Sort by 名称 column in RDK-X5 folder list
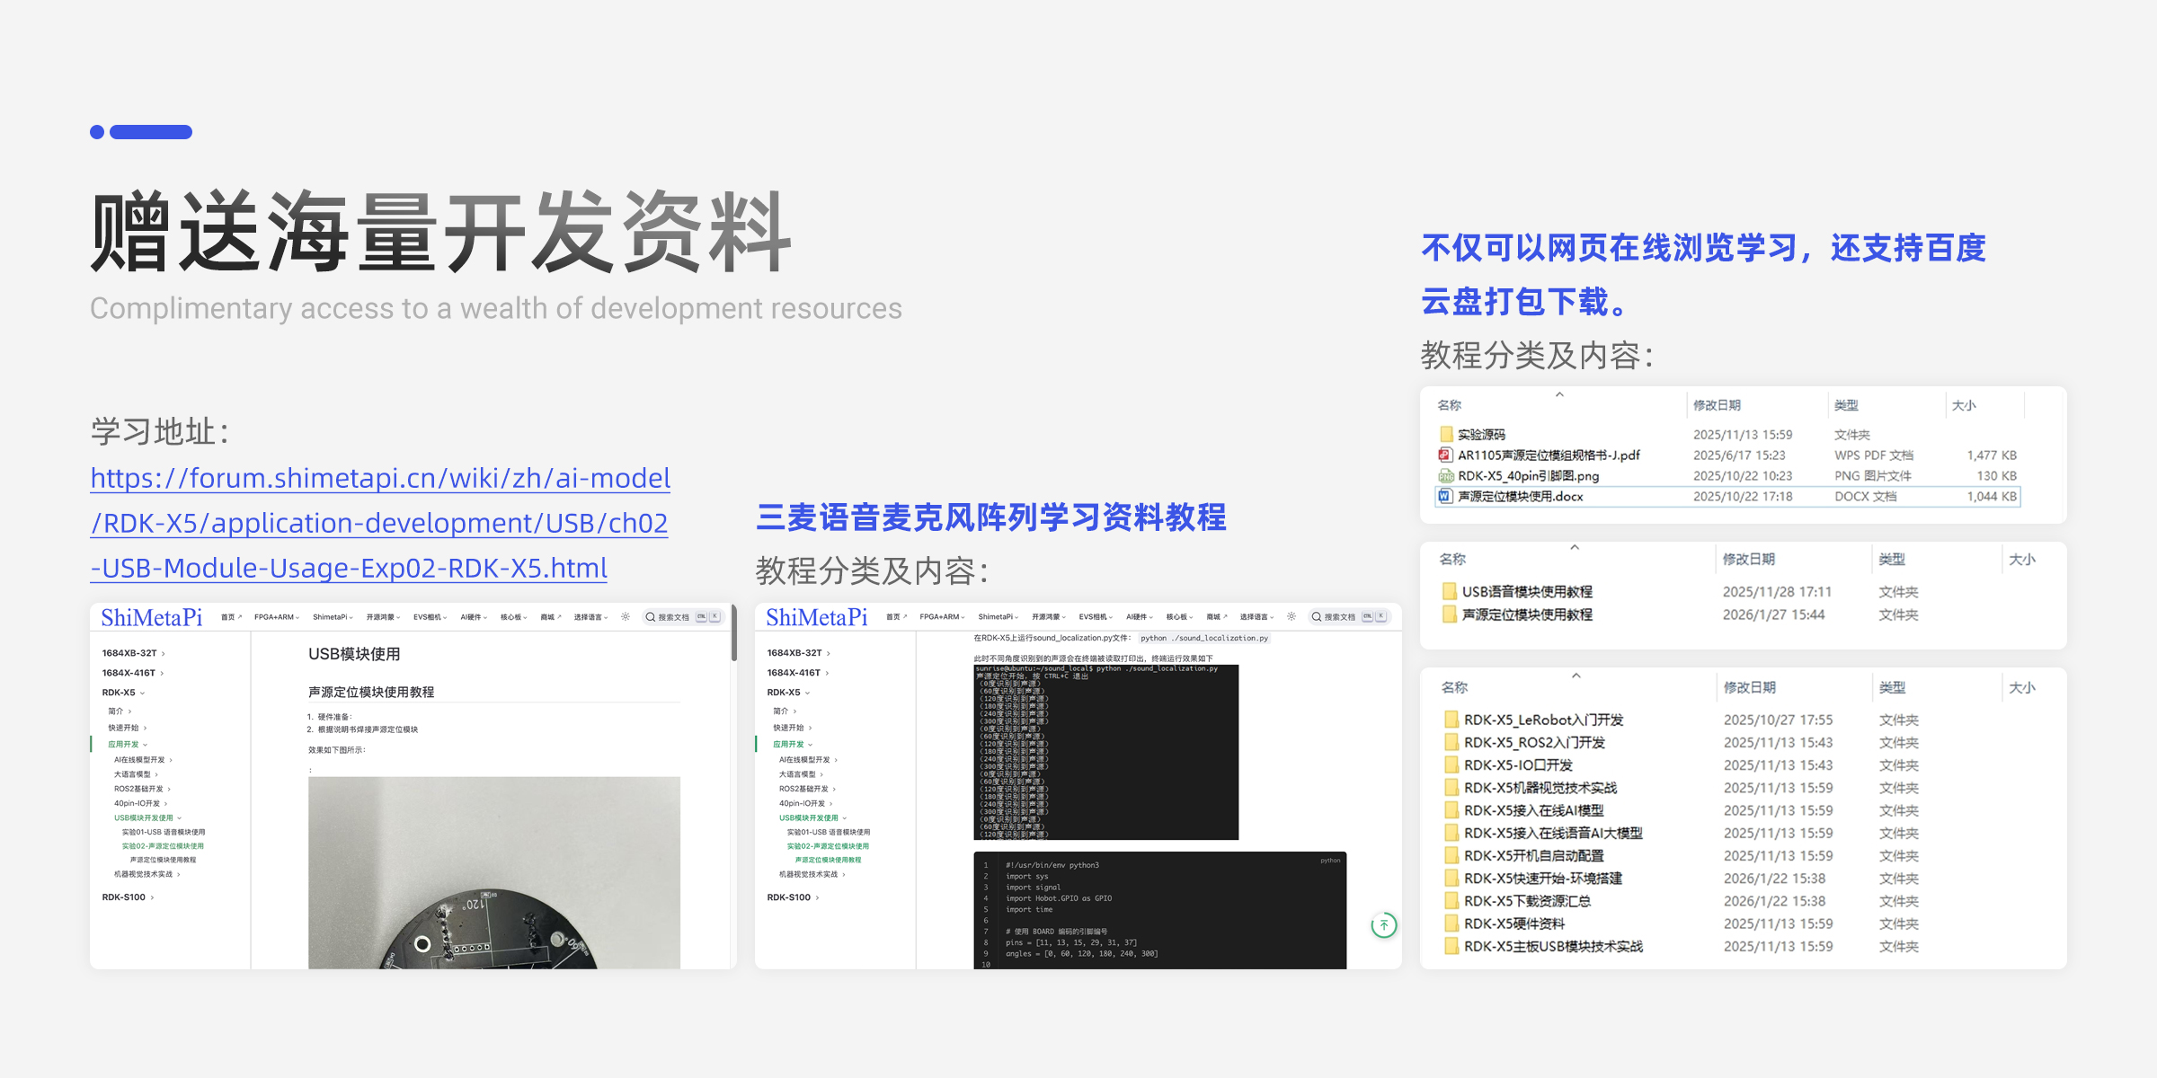 pos(1454,687)
